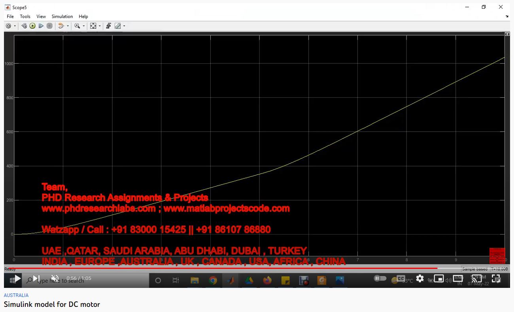The image size is (514, 312).
Task: Open the Simulation menu
Action: click(62, 16)
